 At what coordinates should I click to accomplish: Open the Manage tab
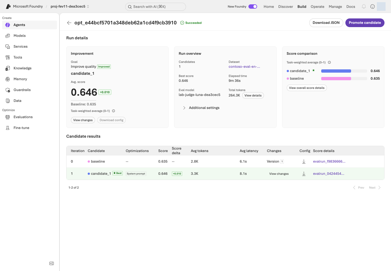pos(335,7)
